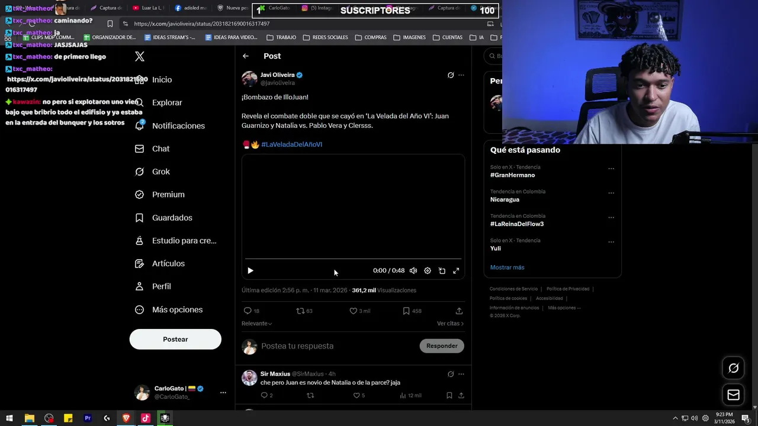This screenshot has height=426, width=758.
Task: Switch to Nueva pestaña browser tab
Action: [x=232, y=8]
